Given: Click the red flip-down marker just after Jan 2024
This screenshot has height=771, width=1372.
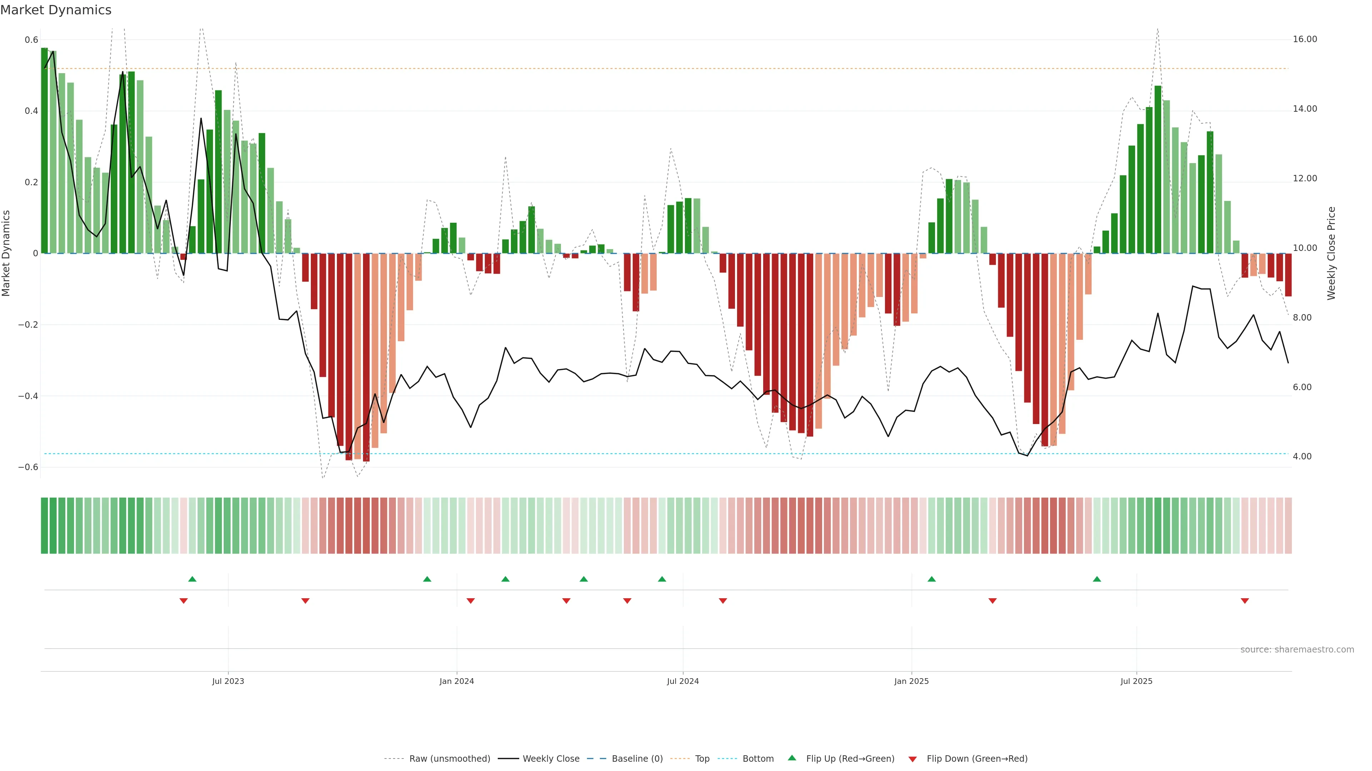Looking at the screenshot, I should pyautogui.click(x=470, y=601).
